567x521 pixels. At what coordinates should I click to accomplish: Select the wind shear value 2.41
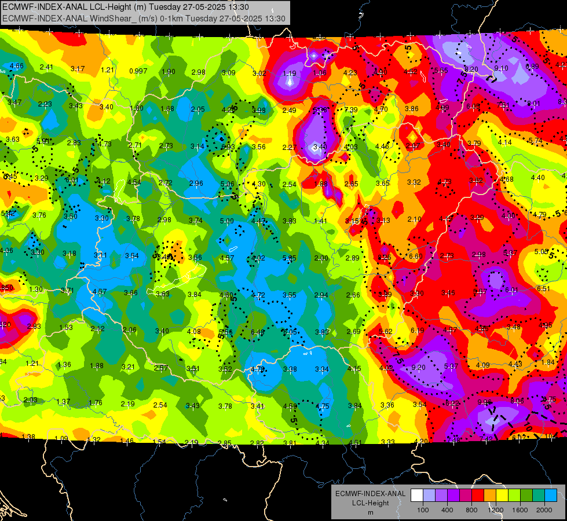(46, 67)
